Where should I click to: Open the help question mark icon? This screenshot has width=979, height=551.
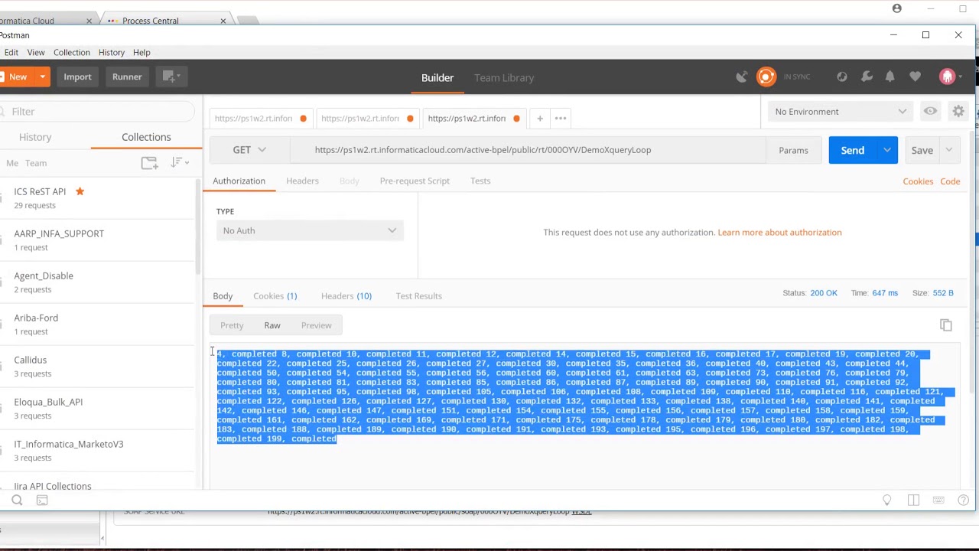964,500
